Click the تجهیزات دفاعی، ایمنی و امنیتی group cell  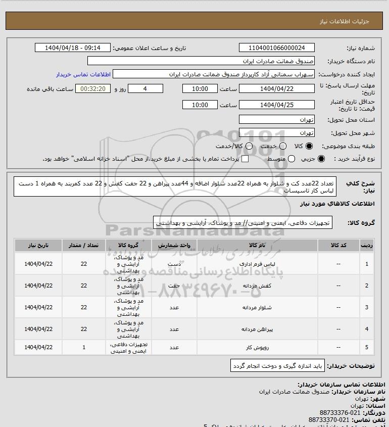(128, 348)
